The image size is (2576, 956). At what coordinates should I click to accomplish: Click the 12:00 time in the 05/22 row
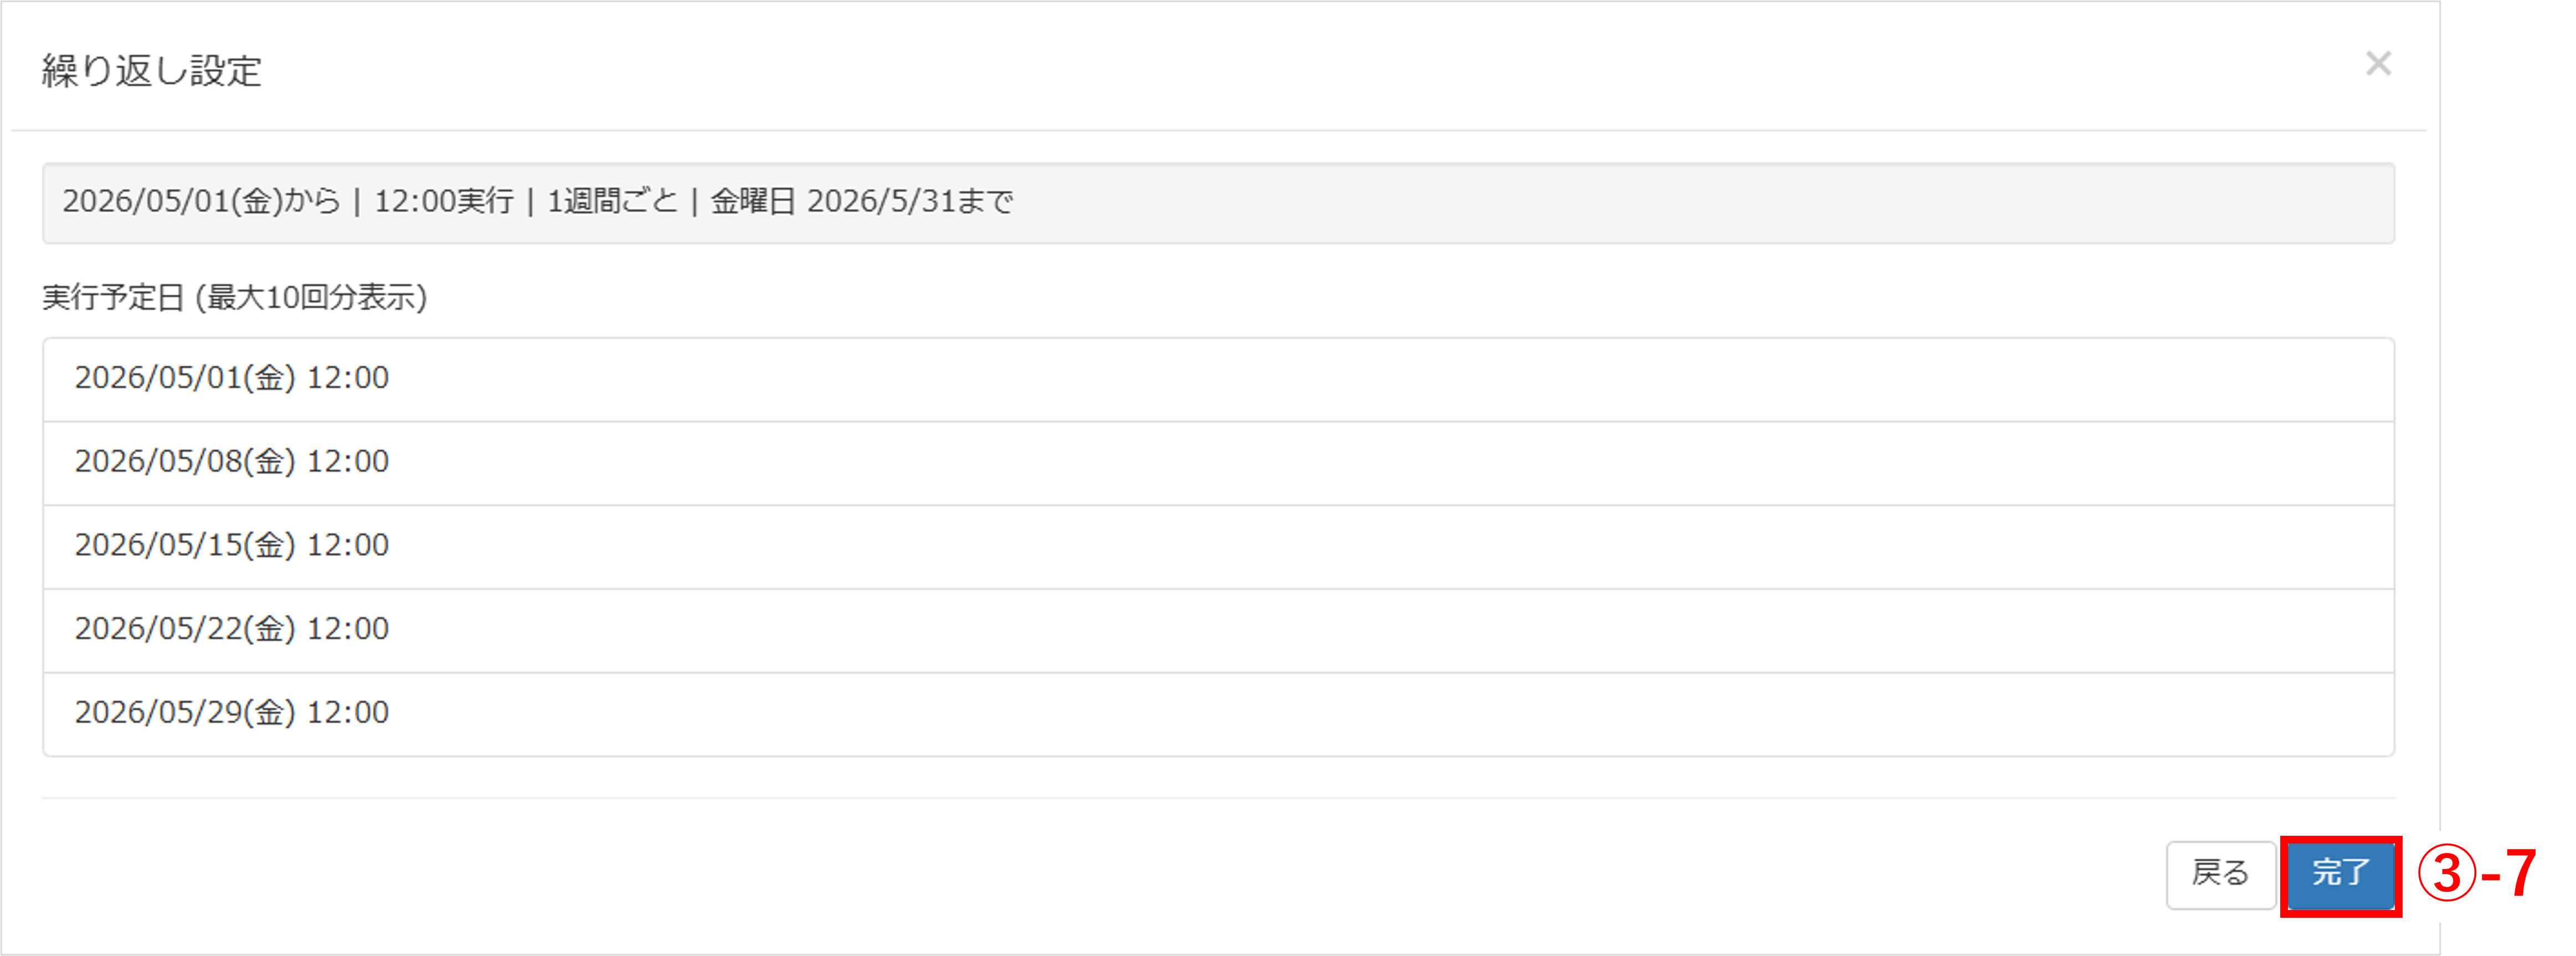click(347, 629)
